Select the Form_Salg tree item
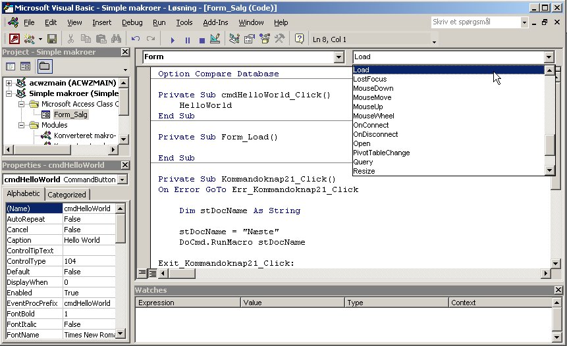The image size is (567, 346). coord(70,114)
